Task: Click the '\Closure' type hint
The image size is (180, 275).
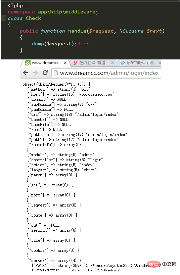Action: click(x=132, y=31)
